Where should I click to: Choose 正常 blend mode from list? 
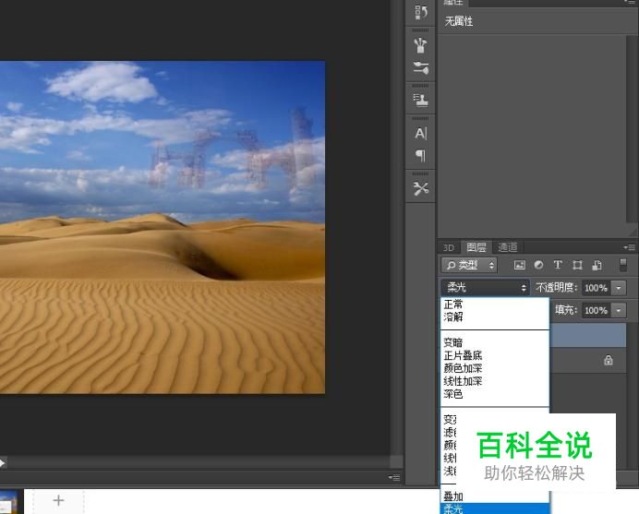(x=495, y=304)
